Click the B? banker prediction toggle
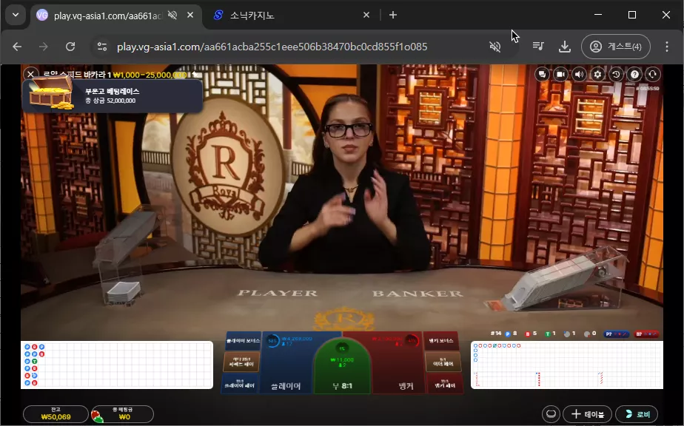 [x=647, y=334]
